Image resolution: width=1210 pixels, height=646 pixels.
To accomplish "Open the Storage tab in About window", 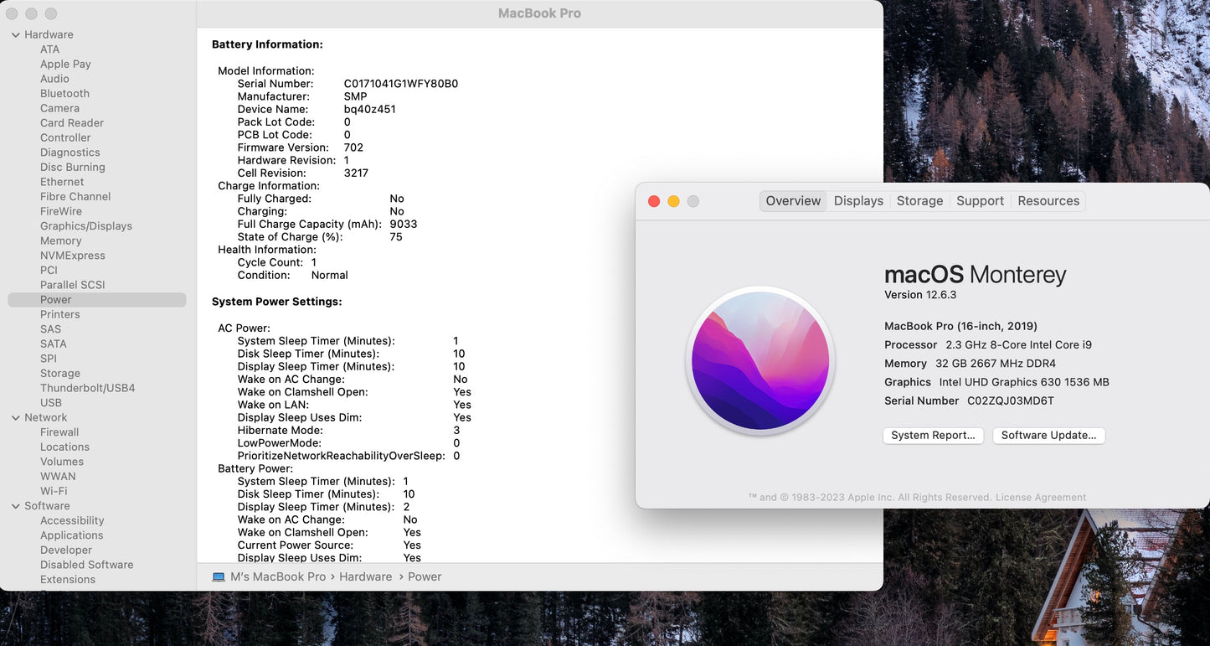I will point(919,201).
